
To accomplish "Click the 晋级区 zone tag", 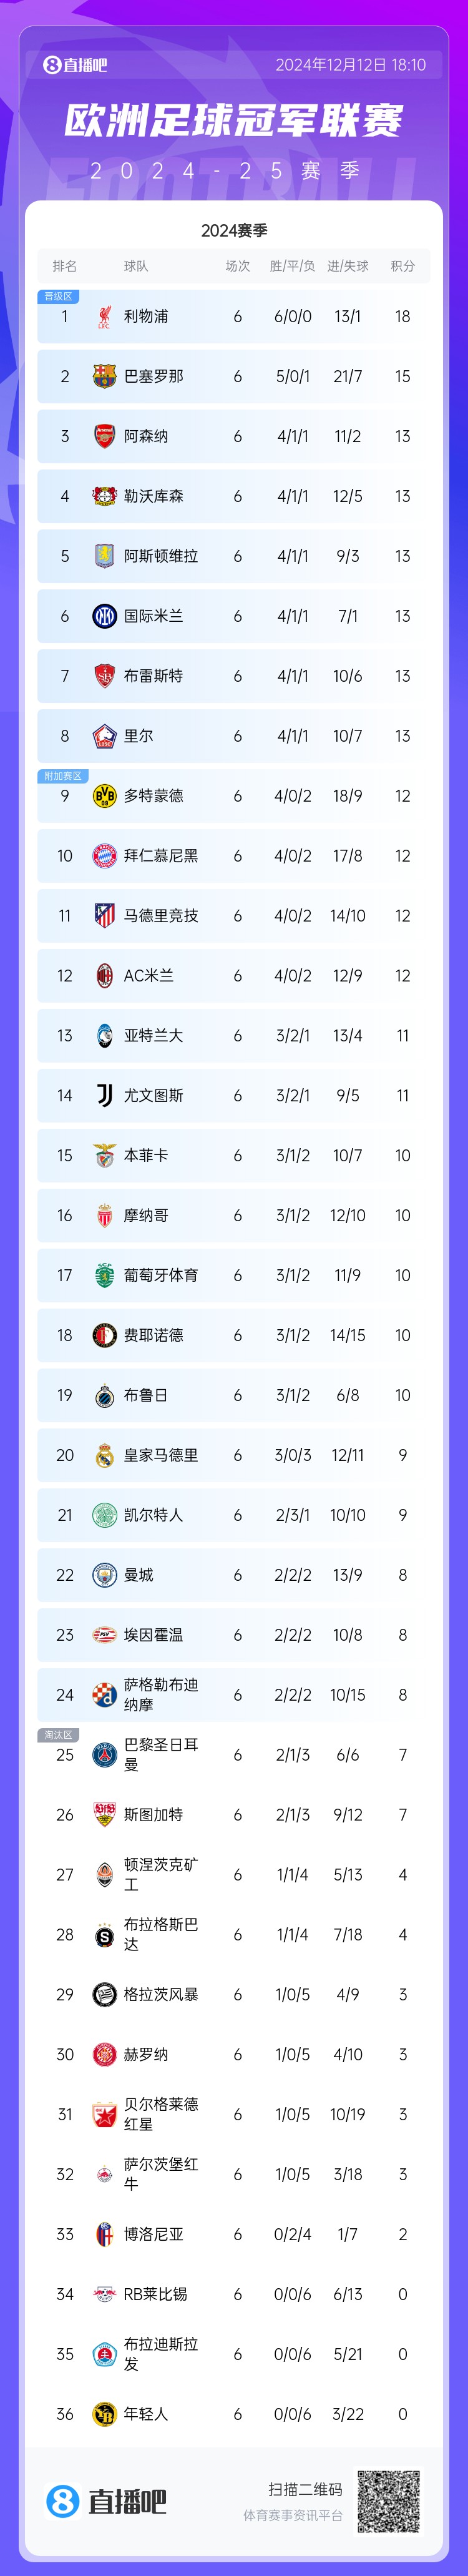I will pyautogui.click(x=59, y=297).
